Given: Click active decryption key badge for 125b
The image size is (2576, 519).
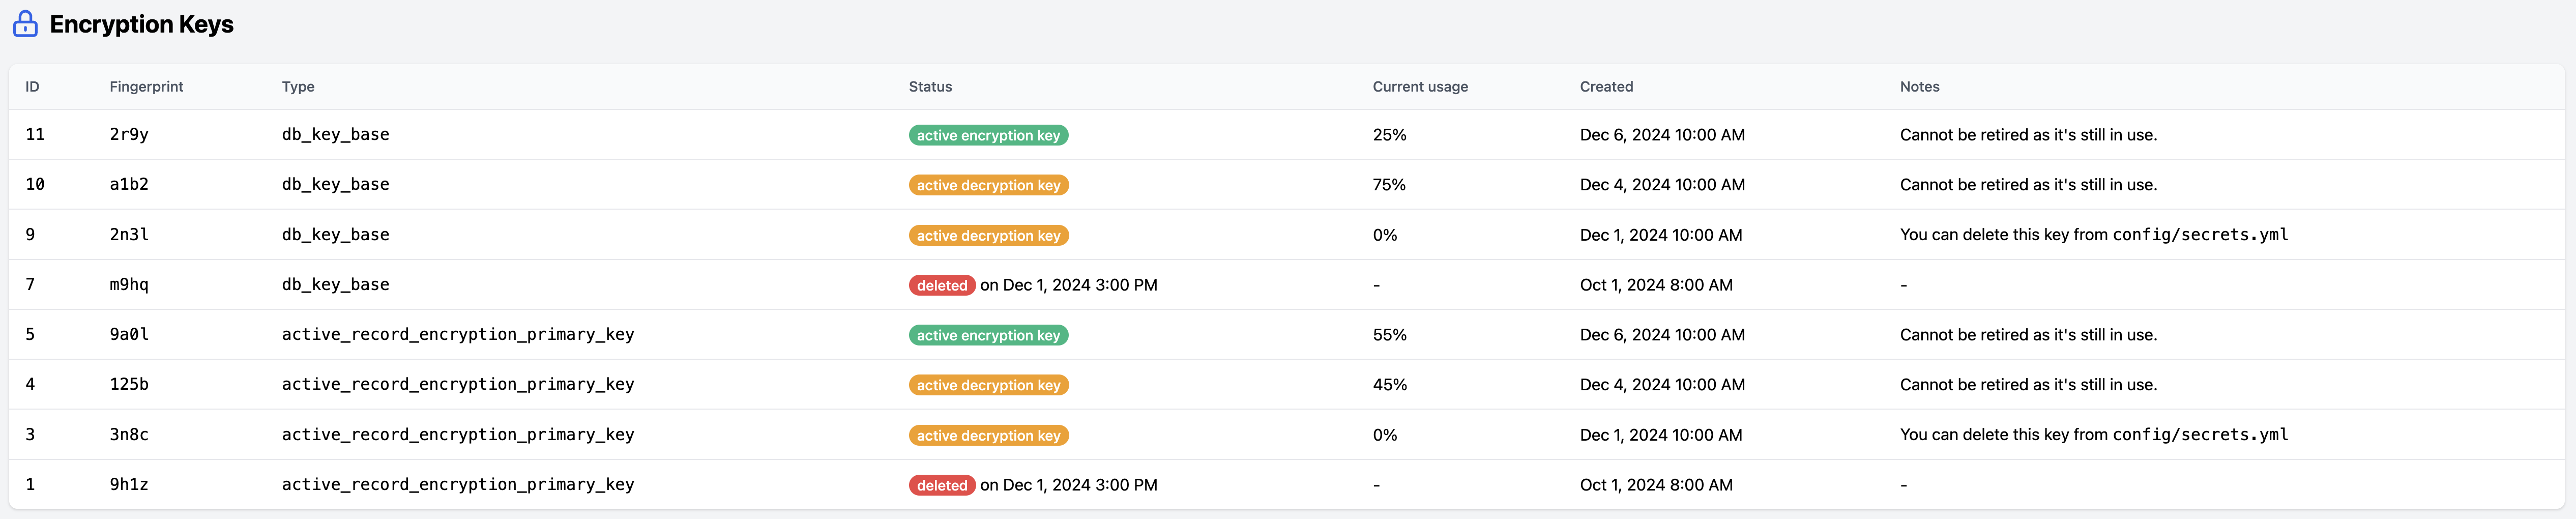Looking at the screenshot, I should click(989, 385).
